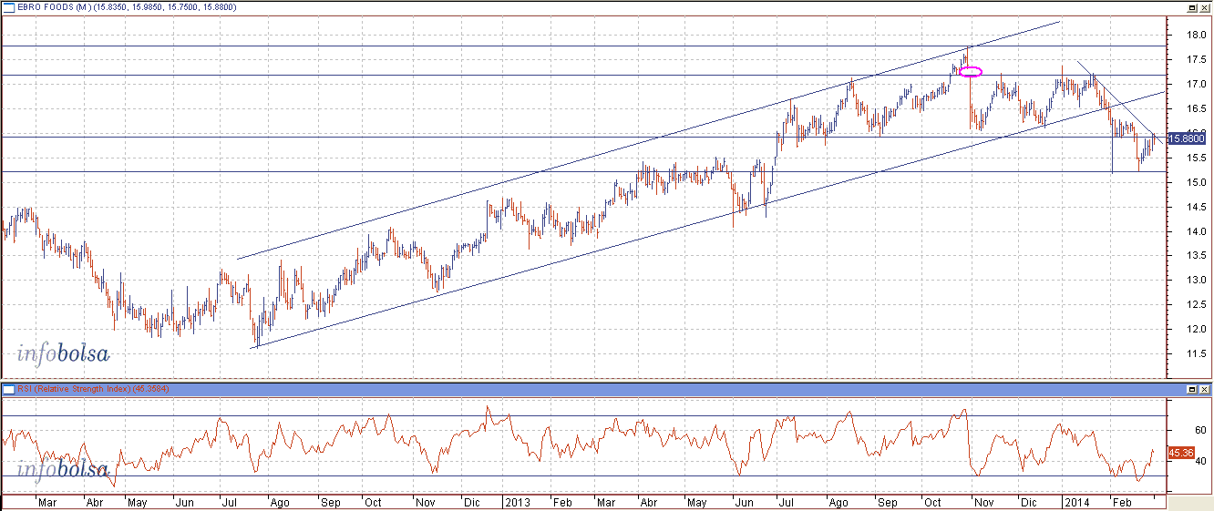Image resolution: width=1214 pixels, height=511 pixels.
Task: Click the 16.5 price axis tick
Action: [x=1195, y=108]
